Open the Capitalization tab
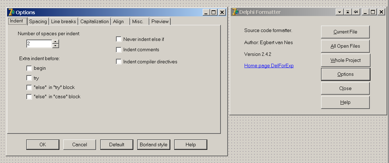This screenshot has height=163, width=389. [x=95, y=21]
